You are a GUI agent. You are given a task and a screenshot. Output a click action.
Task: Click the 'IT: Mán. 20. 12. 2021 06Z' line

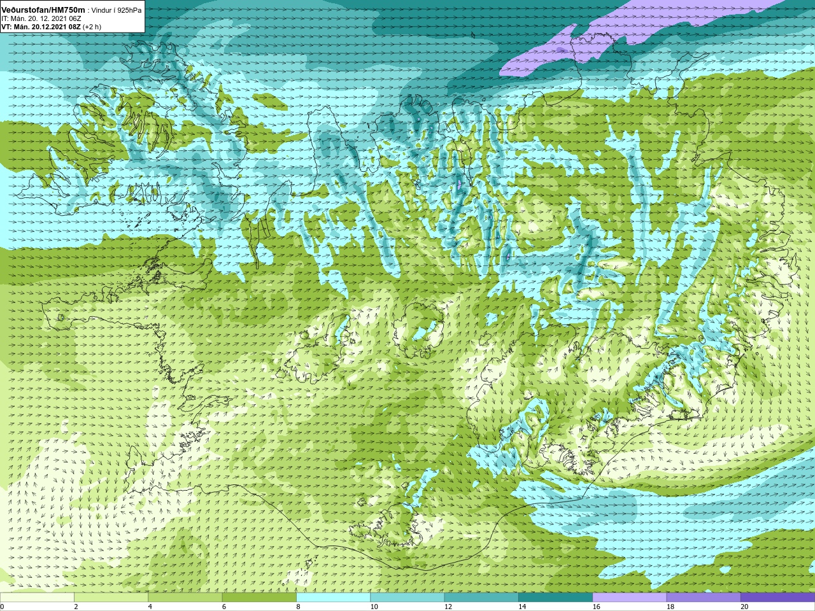click(x=41, y=18)
